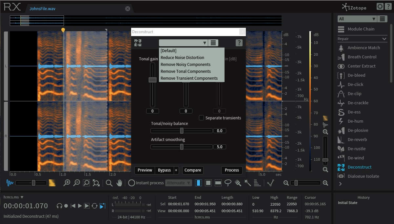Select the frequency selection tool

pos(218,183)
